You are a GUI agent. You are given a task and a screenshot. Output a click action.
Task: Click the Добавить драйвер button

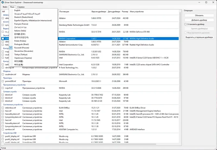pyautogui.click(x=199, y=20)
